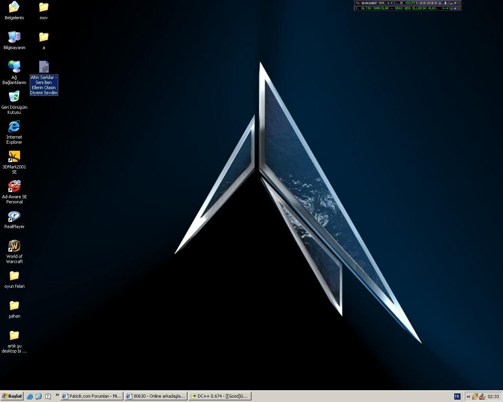Click the Başlat start button
This screenshot has height=402, width=503.
(x=12, y=396)
